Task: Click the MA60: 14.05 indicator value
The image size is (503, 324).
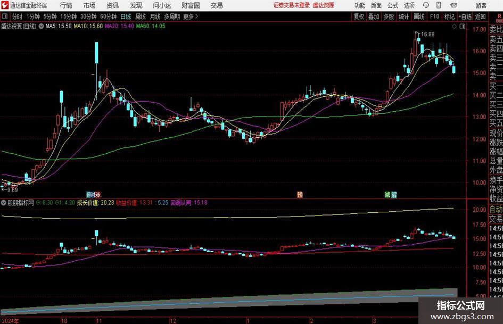Action: [x=151, y=26]
